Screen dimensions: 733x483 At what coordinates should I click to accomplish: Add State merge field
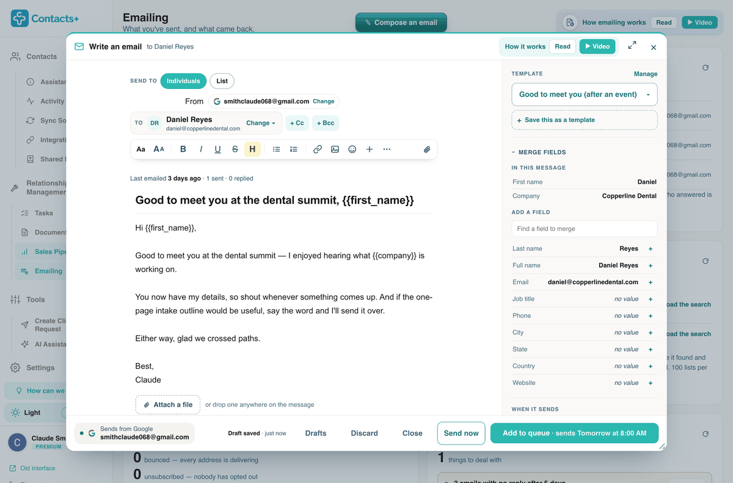tap(651, 349)
